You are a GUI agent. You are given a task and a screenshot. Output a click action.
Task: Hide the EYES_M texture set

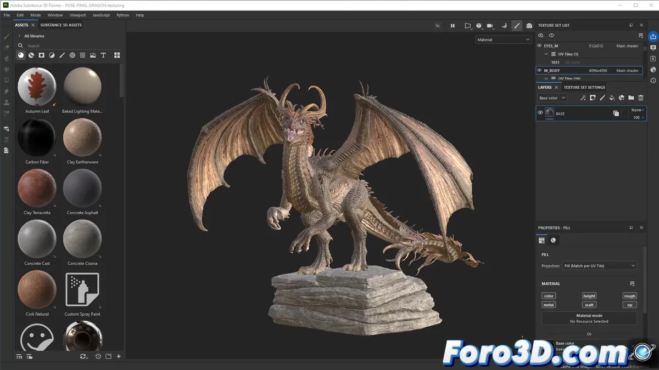pos(539,45)
